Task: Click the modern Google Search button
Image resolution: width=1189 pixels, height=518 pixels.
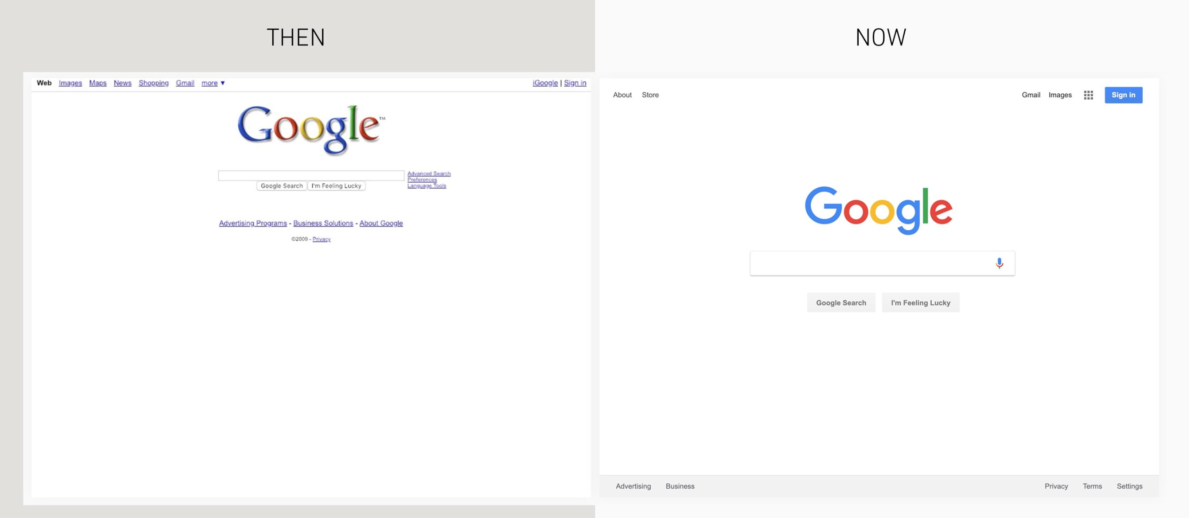Action: [841, 303]
